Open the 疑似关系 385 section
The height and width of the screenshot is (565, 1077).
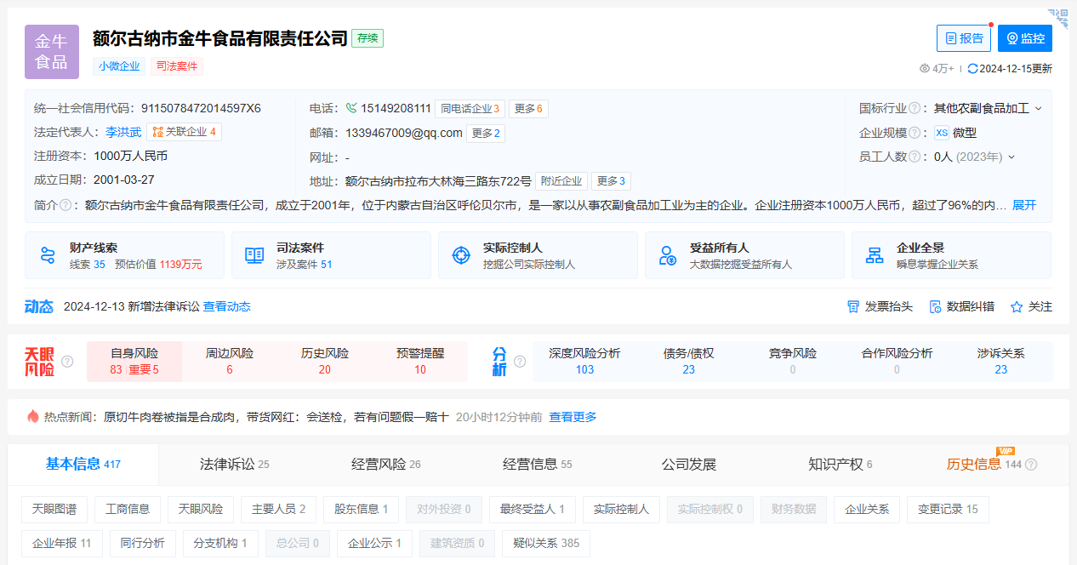point(545,543)
